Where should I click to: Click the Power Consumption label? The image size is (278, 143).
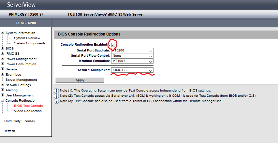[x=21, y=64]
